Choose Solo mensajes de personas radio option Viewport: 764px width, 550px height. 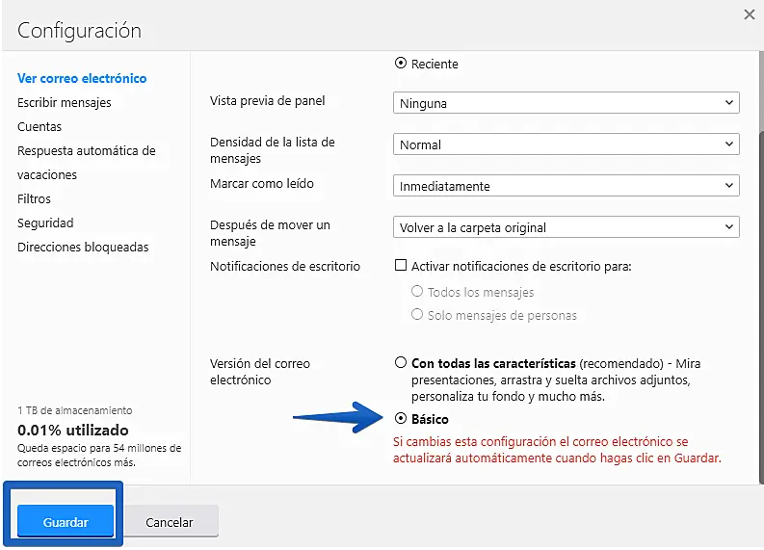pyautogui.click(x=417, y=314)
